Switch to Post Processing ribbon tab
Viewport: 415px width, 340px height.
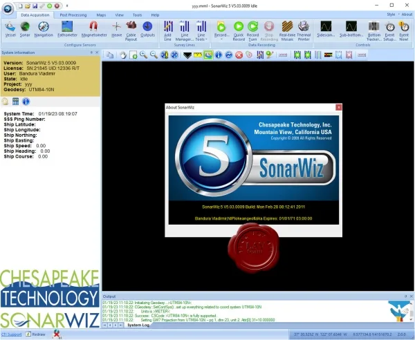coord(73,15)
